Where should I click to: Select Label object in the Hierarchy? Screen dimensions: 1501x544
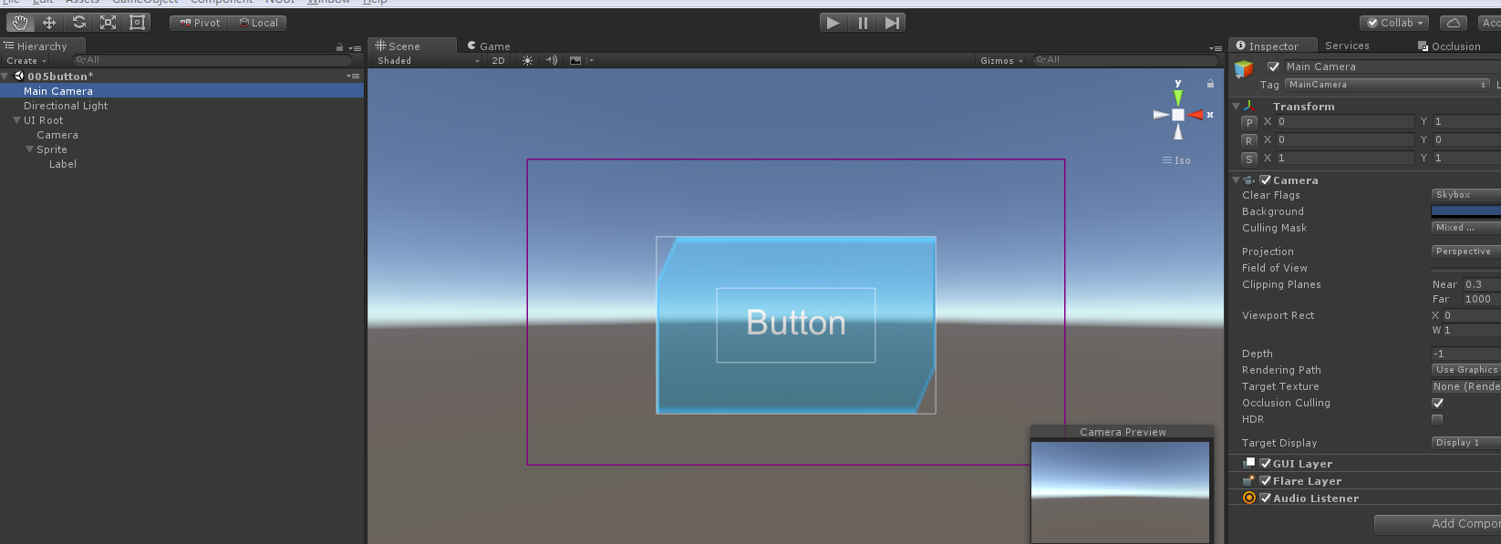coord(63,164)
